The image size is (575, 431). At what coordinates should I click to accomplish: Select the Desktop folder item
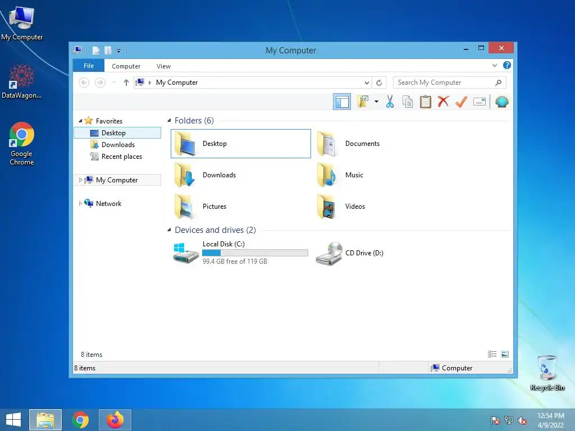pos(240,143)
